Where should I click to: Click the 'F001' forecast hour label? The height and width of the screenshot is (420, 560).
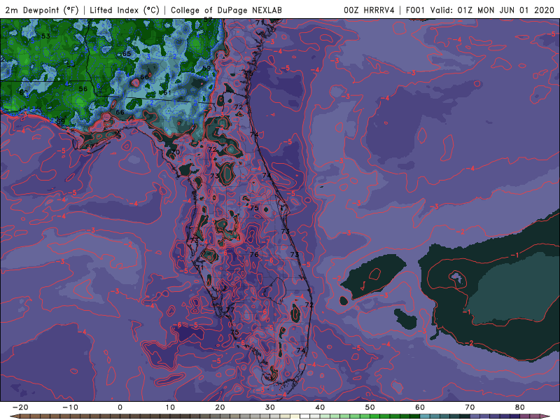(x=415, y=10)
